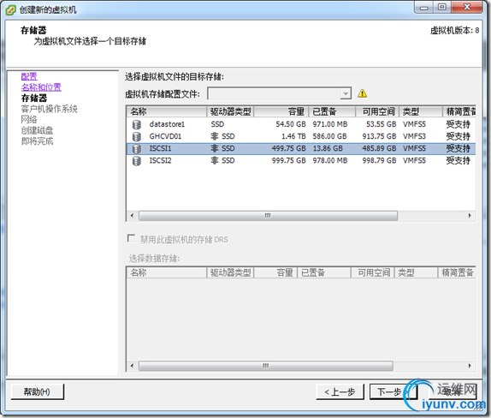Select the 存储器 step in sidebar
This screenshot has height=418, width=491.
pyautogui.click(x=34, y=99)
